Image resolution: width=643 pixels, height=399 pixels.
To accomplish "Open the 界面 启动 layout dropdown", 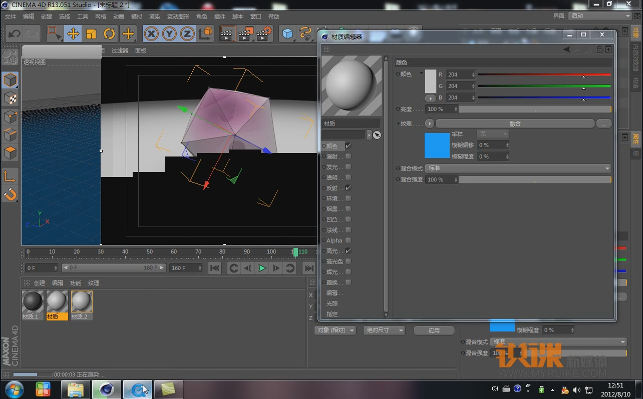I will pyautogui.click(x=600, y=16).
